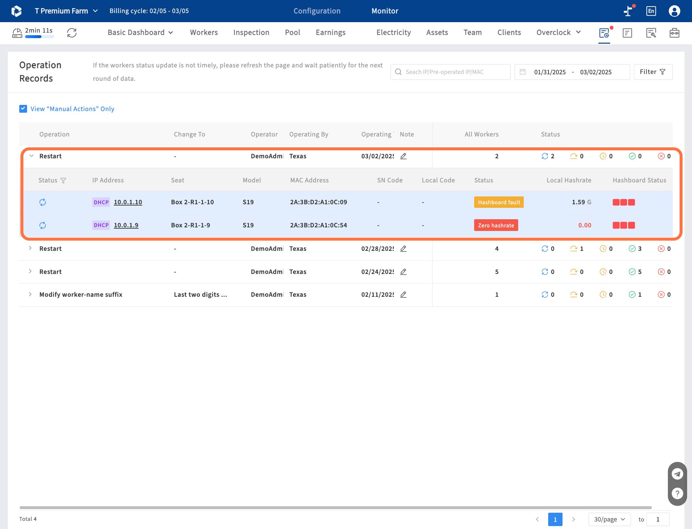692x529 pixels.
Task: Click hashboard status blocks for 10.0.1.10
Action: coord(624,202)
